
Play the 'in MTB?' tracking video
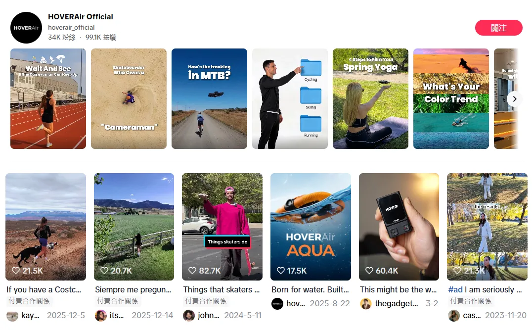209,98
